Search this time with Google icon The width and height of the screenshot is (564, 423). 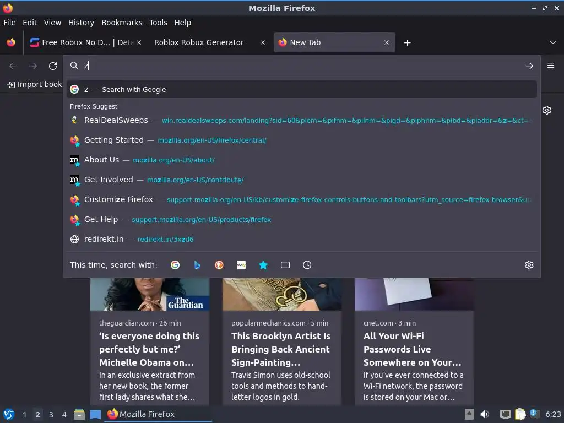[x=175, y=265]
